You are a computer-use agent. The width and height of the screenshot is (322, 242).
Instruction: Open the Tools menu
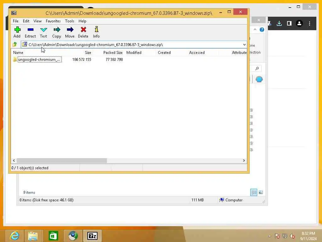click(x=69, y=21)
